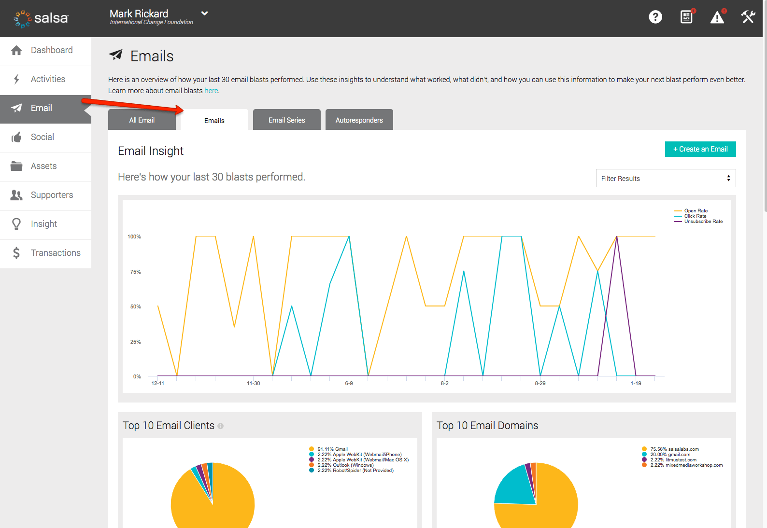Click the Salsa logo
767x528 pixels.
41,18
